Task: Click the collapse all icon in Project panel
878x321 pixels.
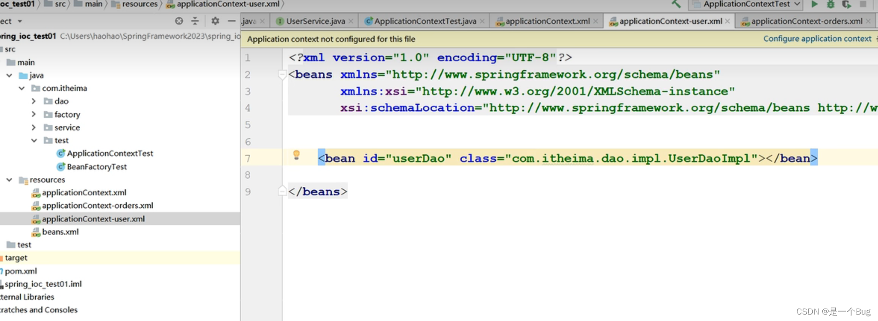Action: point(195,21)
